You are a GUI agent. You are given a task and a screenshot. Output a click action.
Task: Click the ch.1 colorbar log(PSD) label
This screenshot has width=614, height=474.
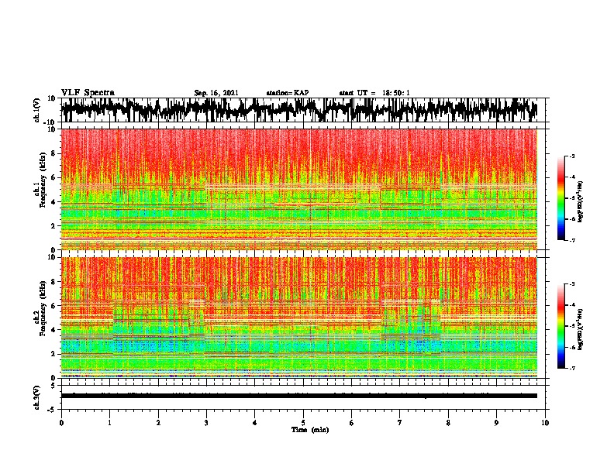coord(581,202)
